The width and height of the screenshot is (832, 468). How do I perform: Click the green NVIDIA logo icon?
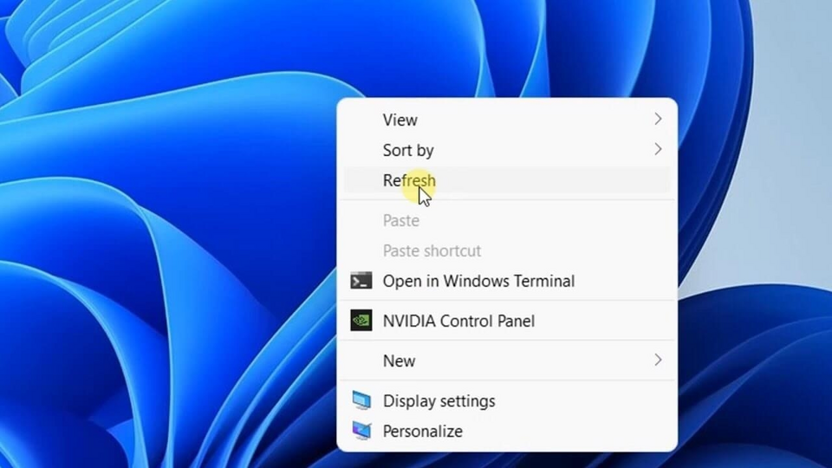pyautogui.click(x=361, y=321)
